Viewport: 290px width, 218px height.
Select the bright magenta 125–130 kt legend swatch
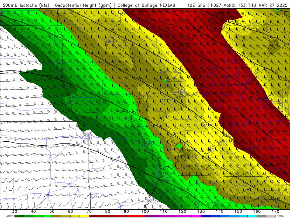[196, 216]
